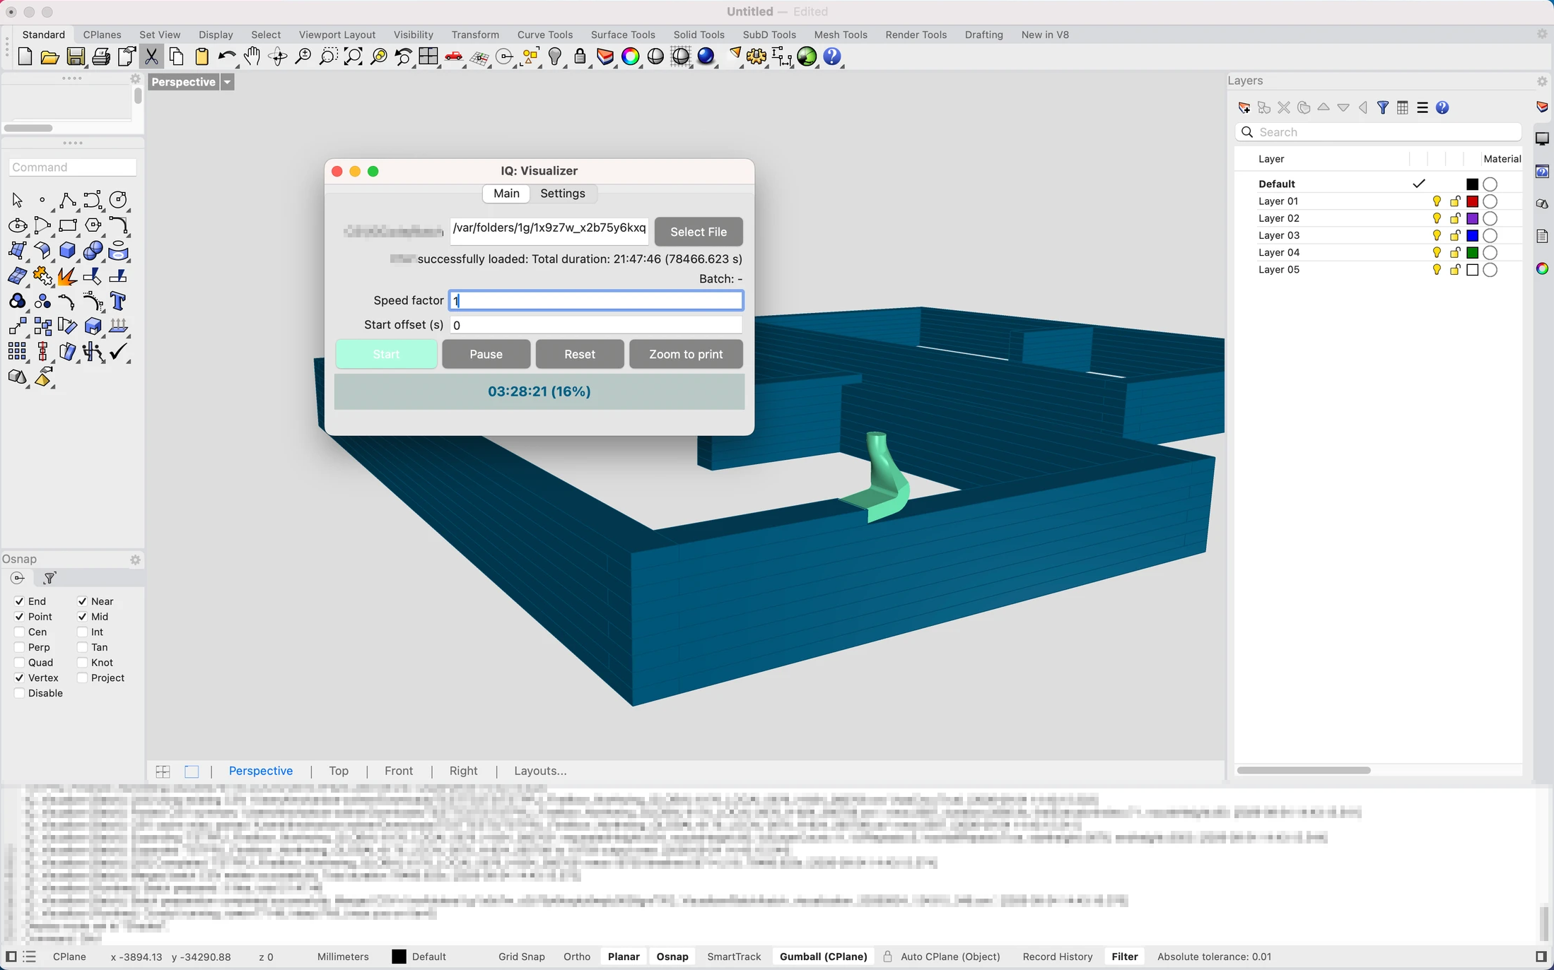Select the Polyline tool in left toolbox

(68, 201)
